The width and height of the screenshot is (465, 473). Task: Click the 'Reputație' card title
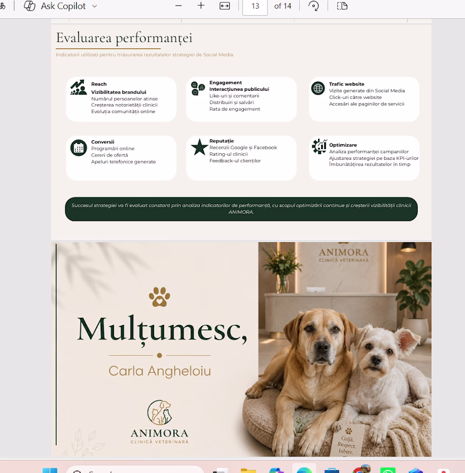tap(222, 141)
